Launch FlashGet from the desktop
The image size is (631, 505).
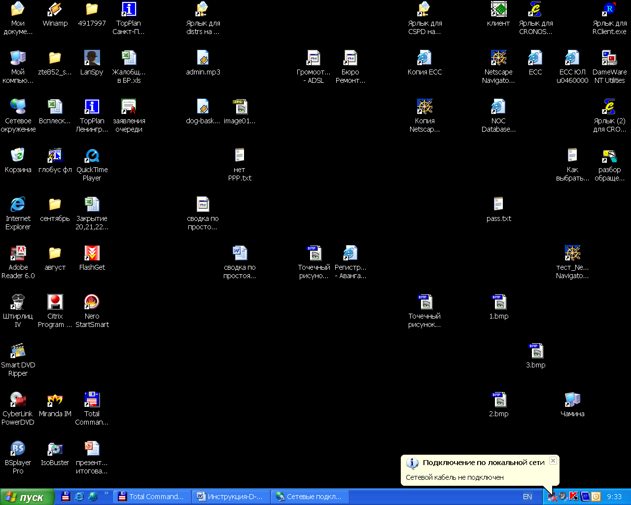tap(92, 258)
